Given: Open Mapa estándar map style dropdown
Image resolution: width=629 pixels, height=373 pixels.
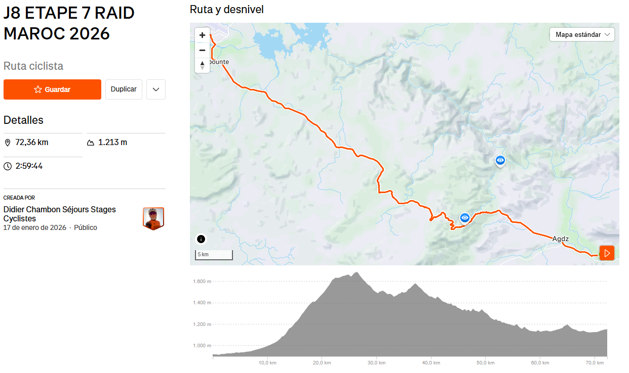Looking at the screenshot, I should [582, 34].
